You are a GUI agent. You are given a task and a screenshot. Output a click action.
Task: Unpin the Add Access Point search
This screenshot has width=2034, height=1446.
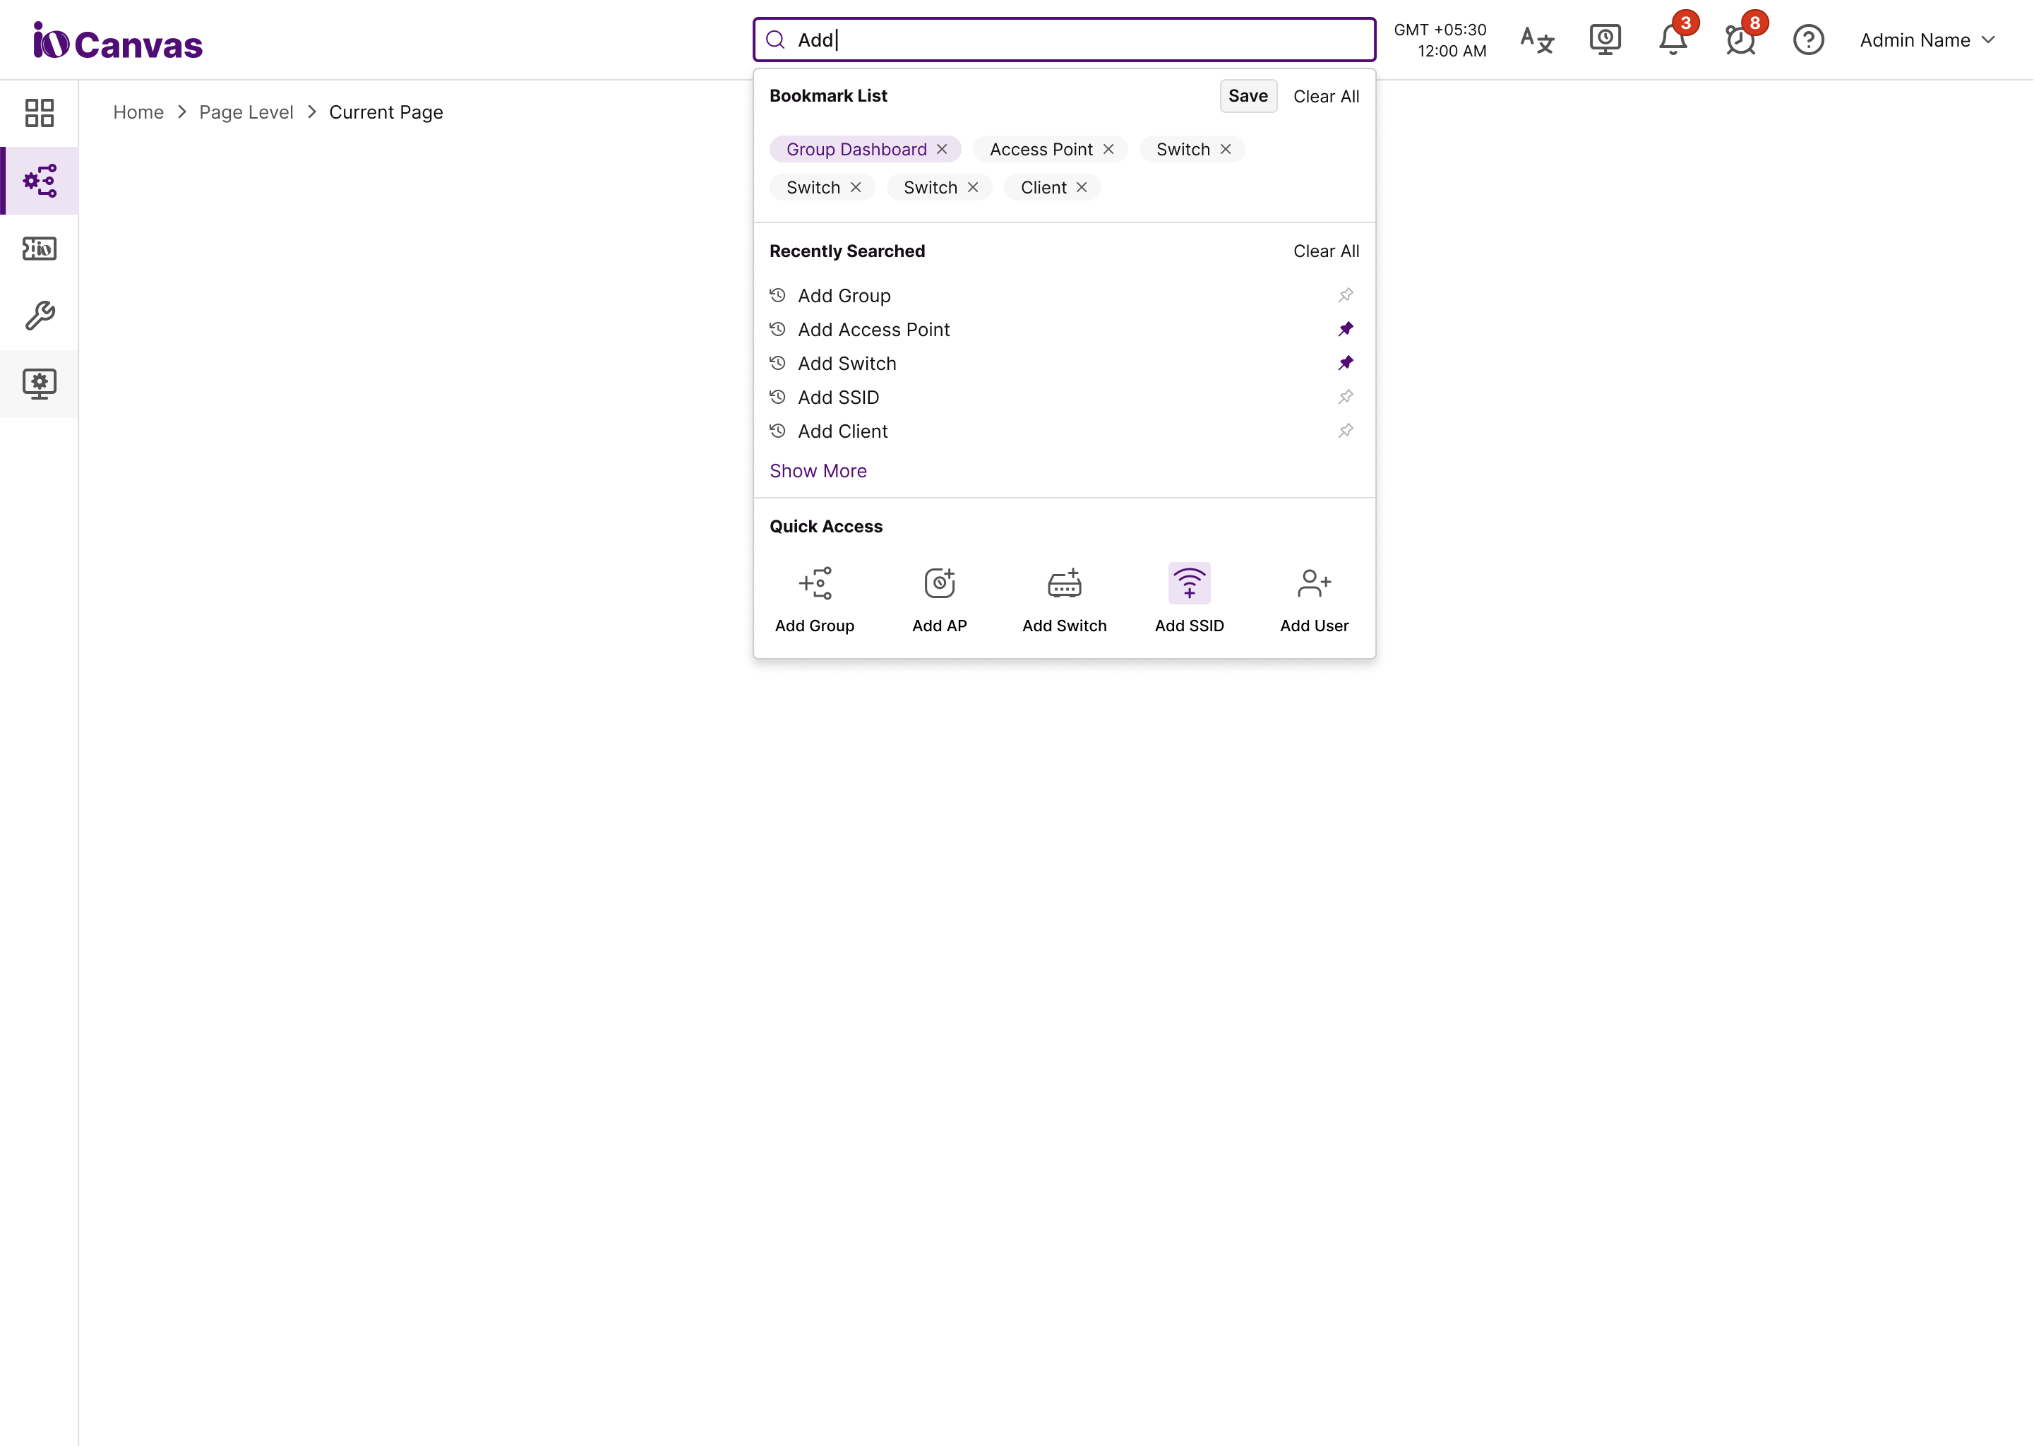pyautogui.click(x=1345, y=330)
